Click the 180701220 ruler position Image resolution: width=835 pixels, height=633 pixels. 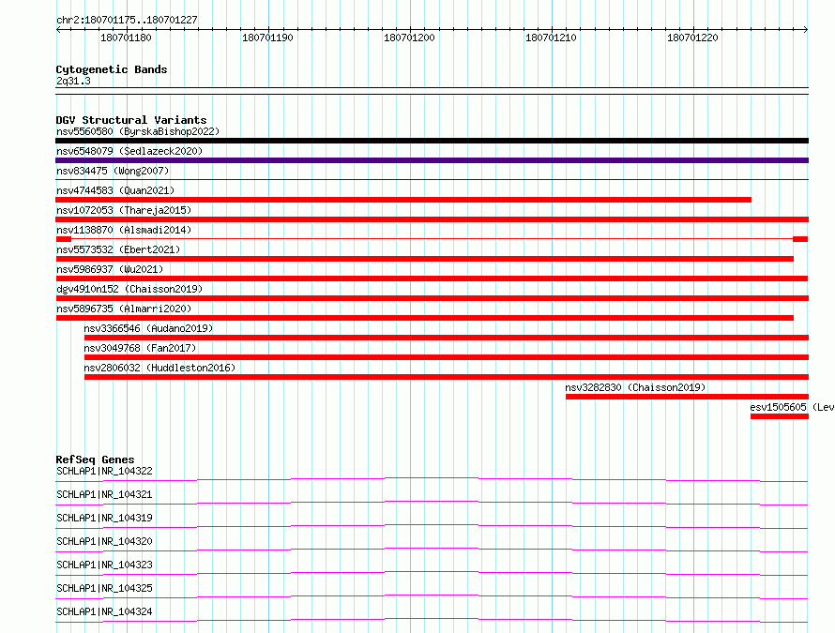(692, 38)
